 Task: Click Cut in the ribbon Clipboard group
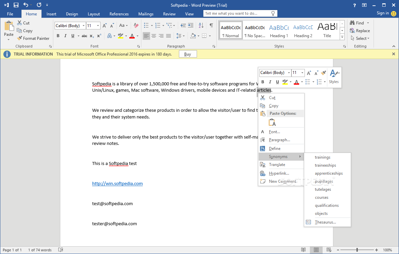[x=23, y=23]
